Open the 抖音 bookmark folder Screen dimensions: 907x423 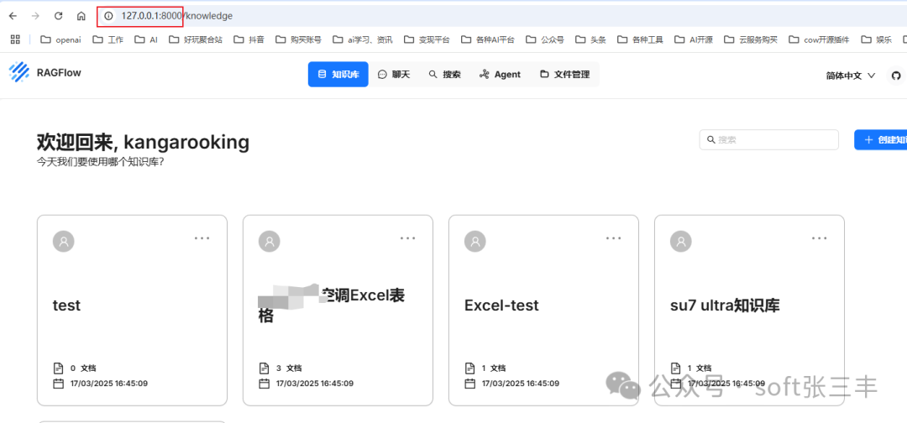tap(249, 40)
